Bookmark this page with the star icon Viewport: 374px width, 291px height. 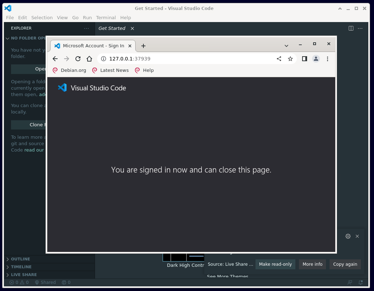point(290,59)
